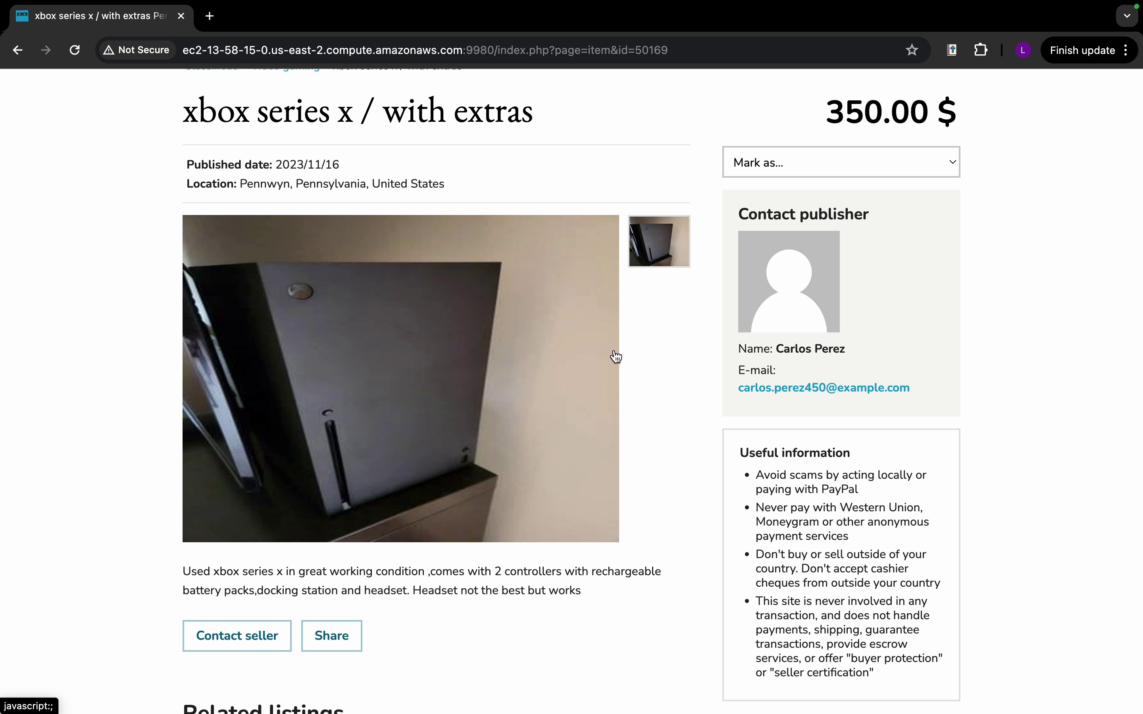Click the share extension icon in toolbar
Image resolution: width=1143 pixels, height=714 pixels.
coord(952,50)
